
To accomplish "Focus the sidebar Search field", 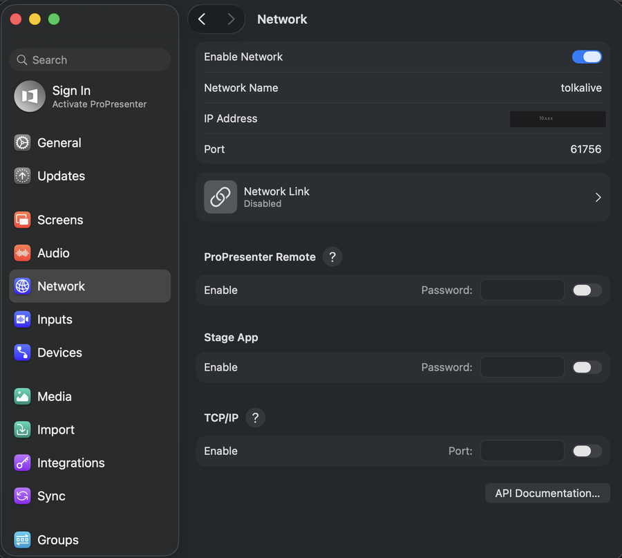I will click(x=90, y=60).
